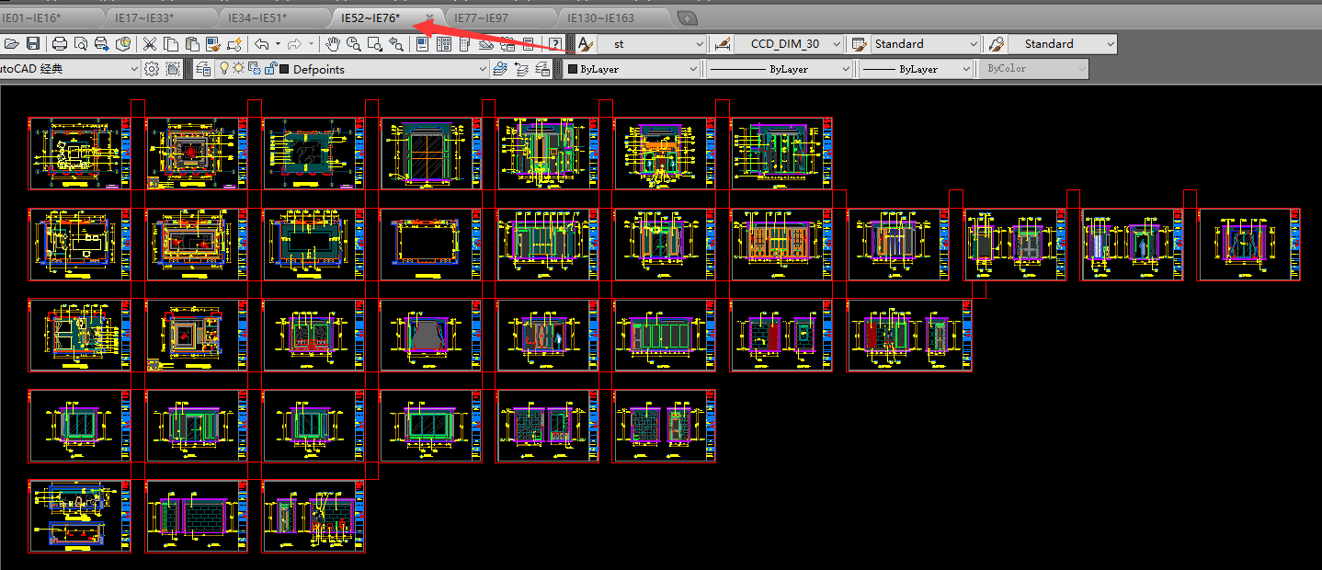The image size is (1322, 570).
Task: Toggle the layer freeze sun icon
Action: (238, 68)
